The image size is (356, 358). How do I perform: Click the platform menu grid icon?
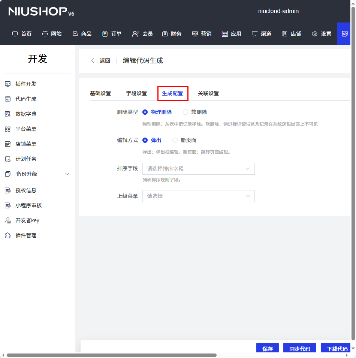(7, 129)
